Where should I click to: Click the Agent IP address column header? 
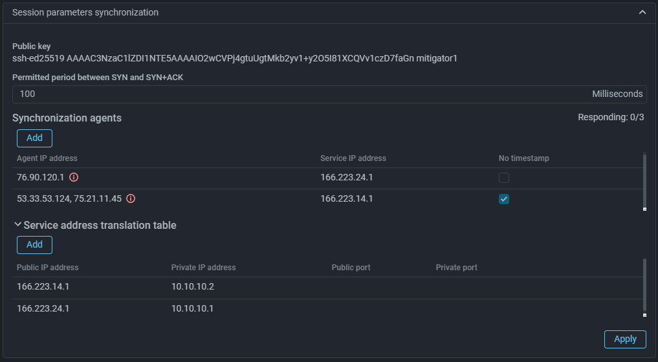pos(47,158)
